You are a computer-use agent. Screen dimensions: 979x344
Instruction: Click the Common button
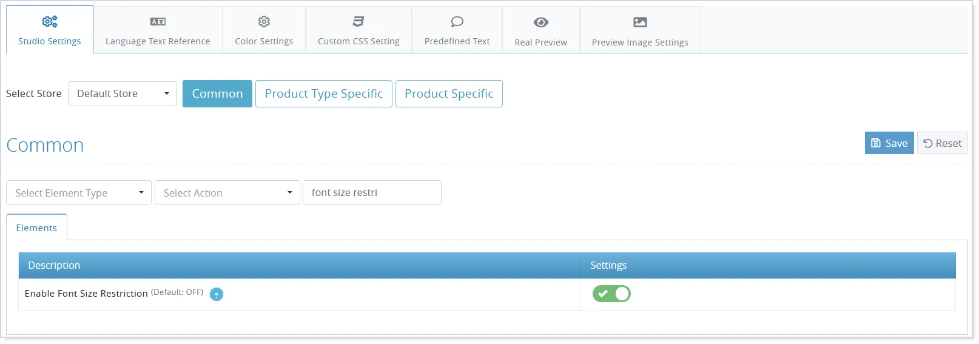[x=217, y=93]
